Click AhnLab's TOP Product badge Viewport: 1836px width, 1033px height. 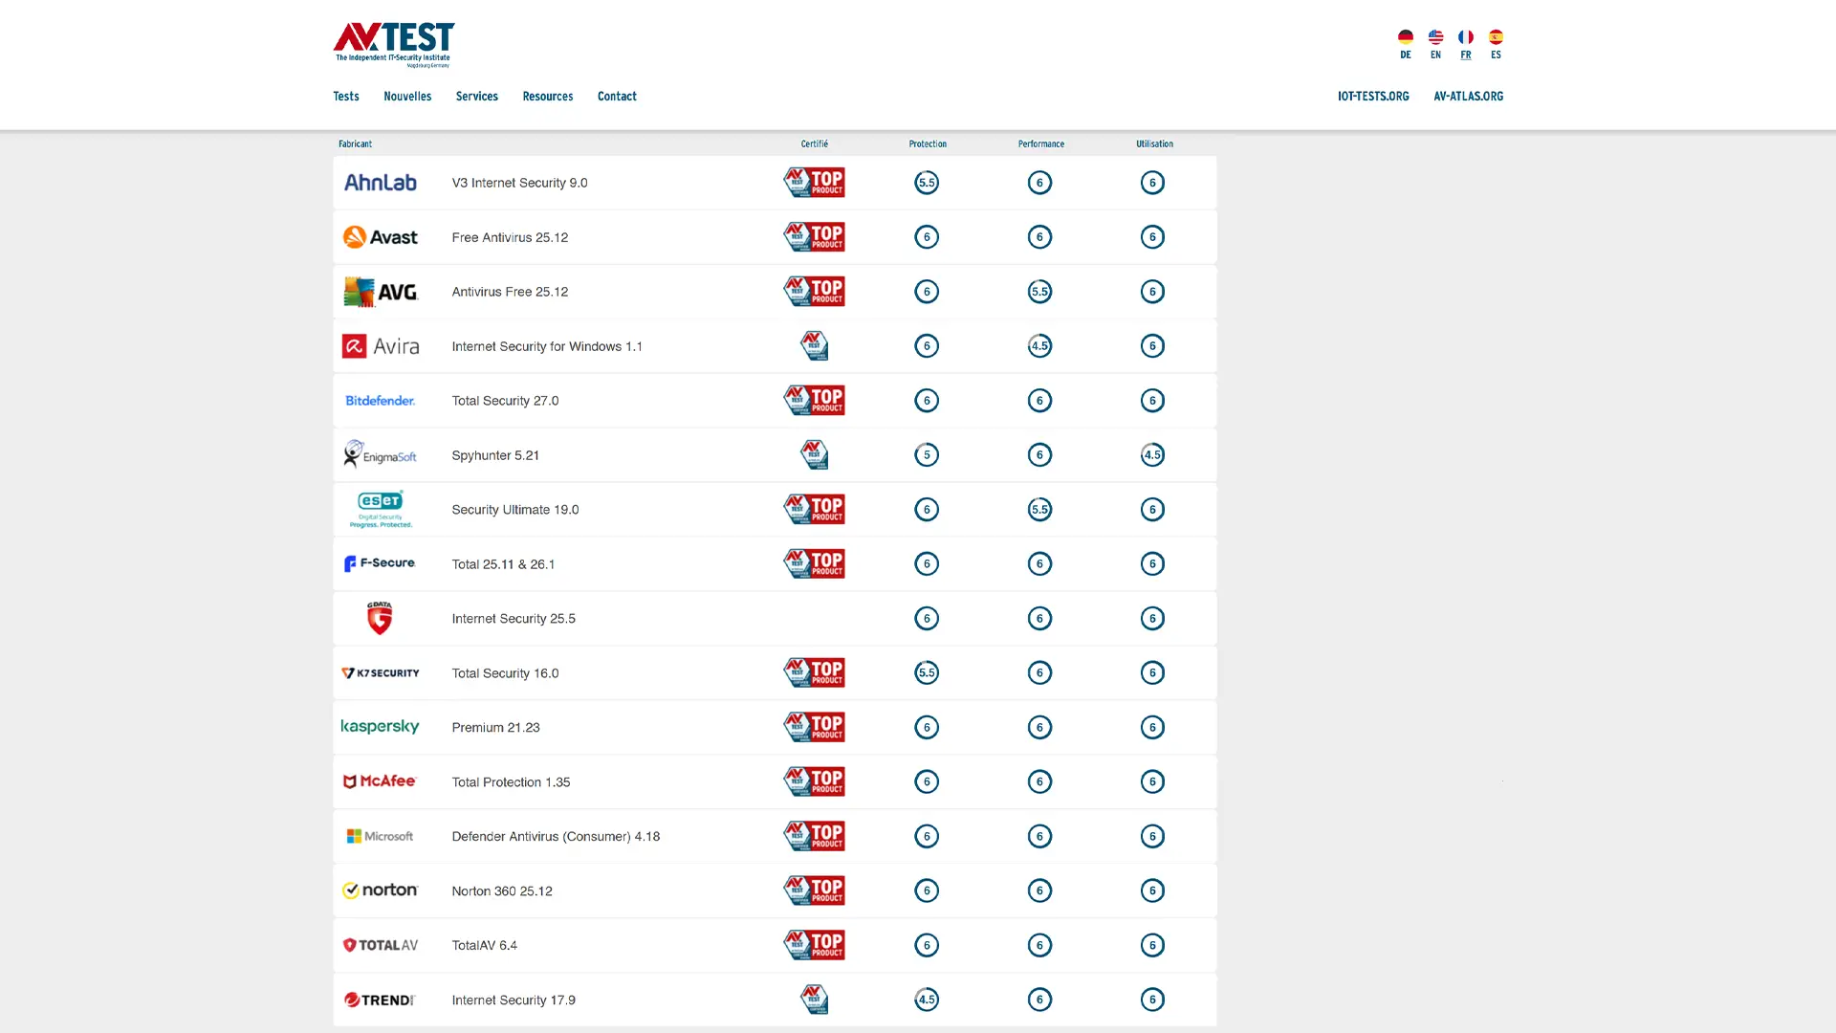[x=814, y=183]
